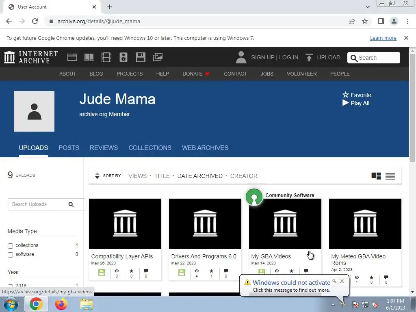This screenshot has width=416, height=312.
Task: Switch to the Posts tab
Action: tap(69, 148)
